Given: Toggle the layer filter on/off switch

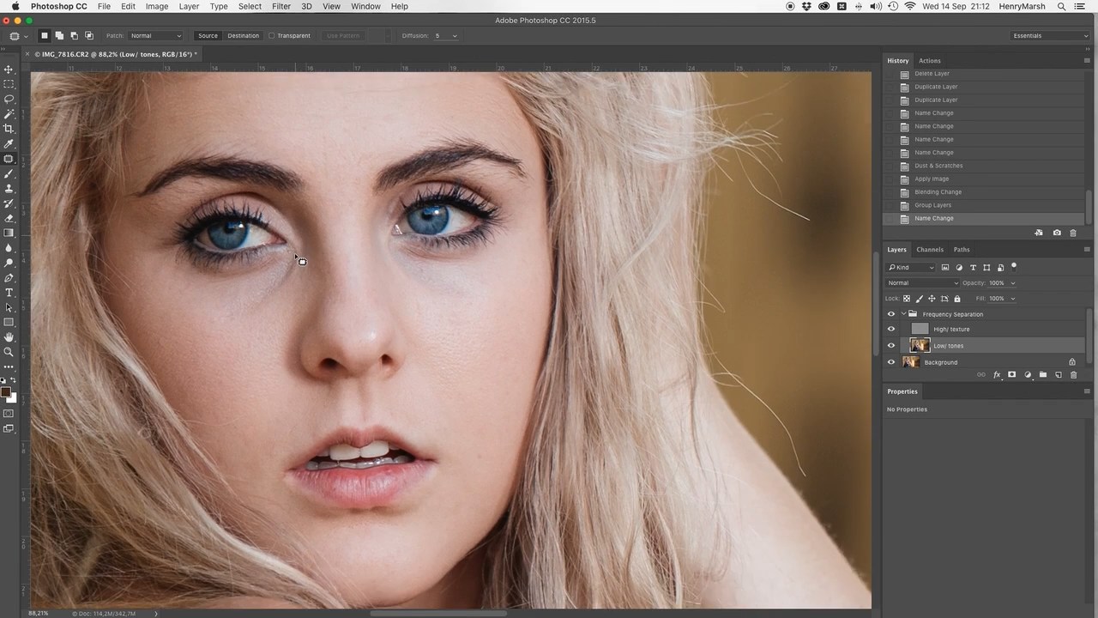Looking at the screenshot, I should pyautogui.click(x=1014, y=267).
